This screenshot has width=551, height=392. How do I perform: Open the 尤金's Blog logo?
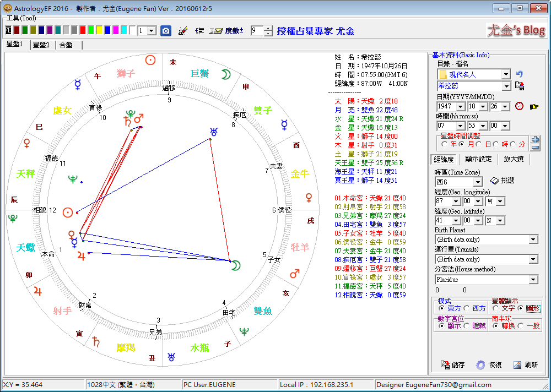coord(516,31)
